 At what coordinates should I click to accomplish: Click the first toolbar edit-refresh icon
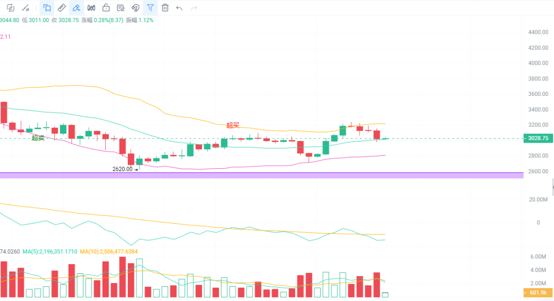tap(10, 8)
